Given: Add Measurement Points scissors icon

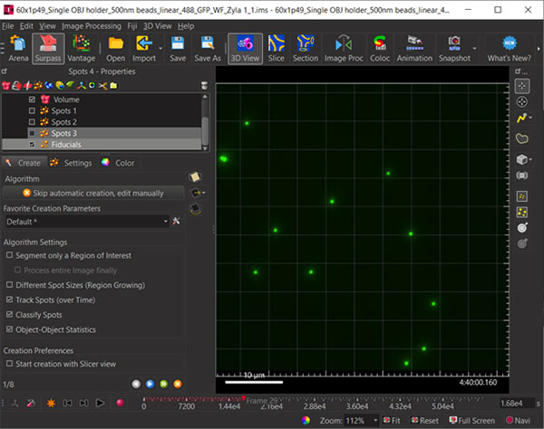Looking at the screenshot, I should (x=102, y=85).
